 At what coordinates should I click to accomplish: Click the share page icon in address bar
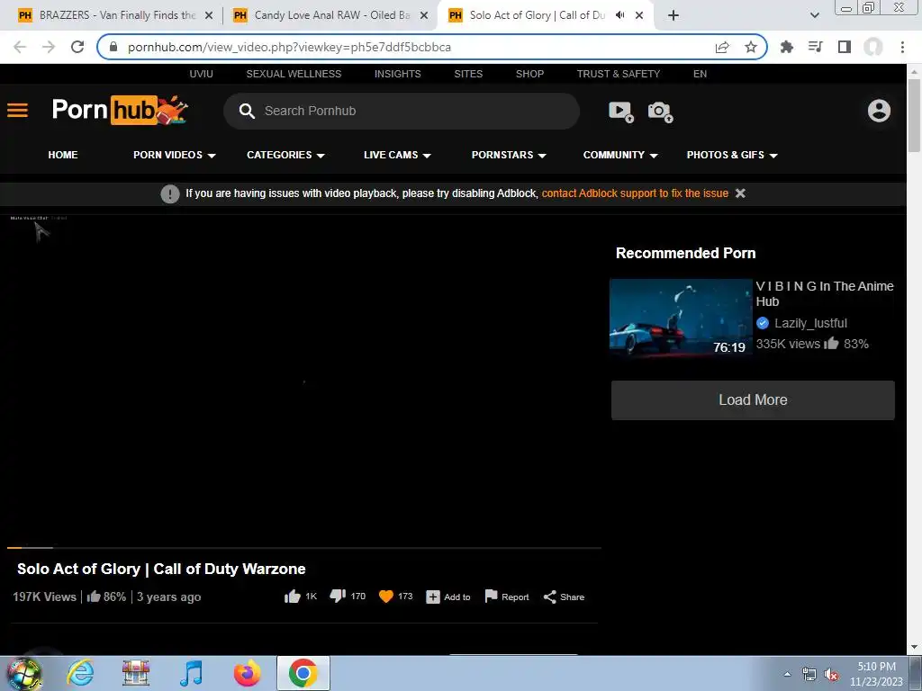[722, 47]
